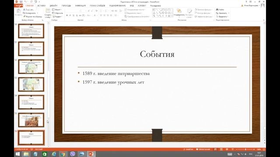Image resolution: width=280 pixels, height=157 pixels.
Task: Align text left in paragraph group
Action: (x=101, y=16)
